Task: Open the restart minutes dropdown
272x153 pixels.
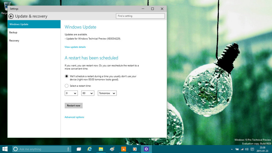Action: click(x=88, y=93)
